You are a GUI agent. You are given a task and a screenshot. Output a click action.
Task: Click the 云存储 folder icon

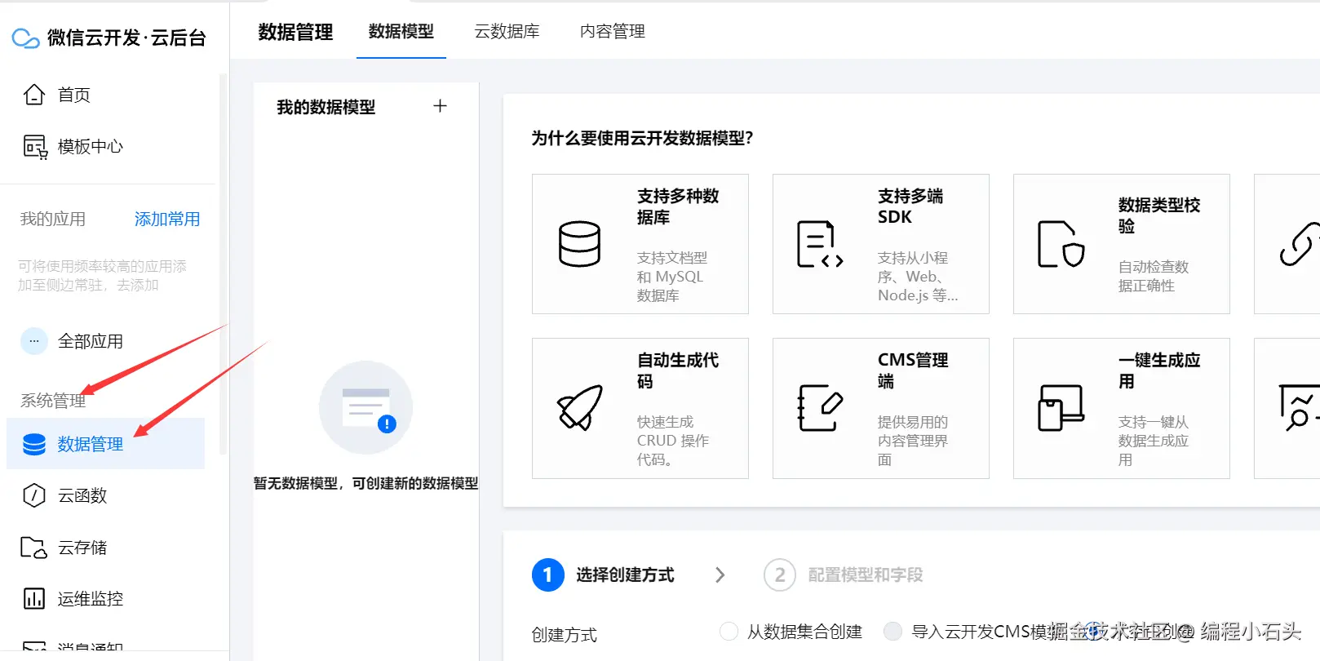[x=34, y=547]
